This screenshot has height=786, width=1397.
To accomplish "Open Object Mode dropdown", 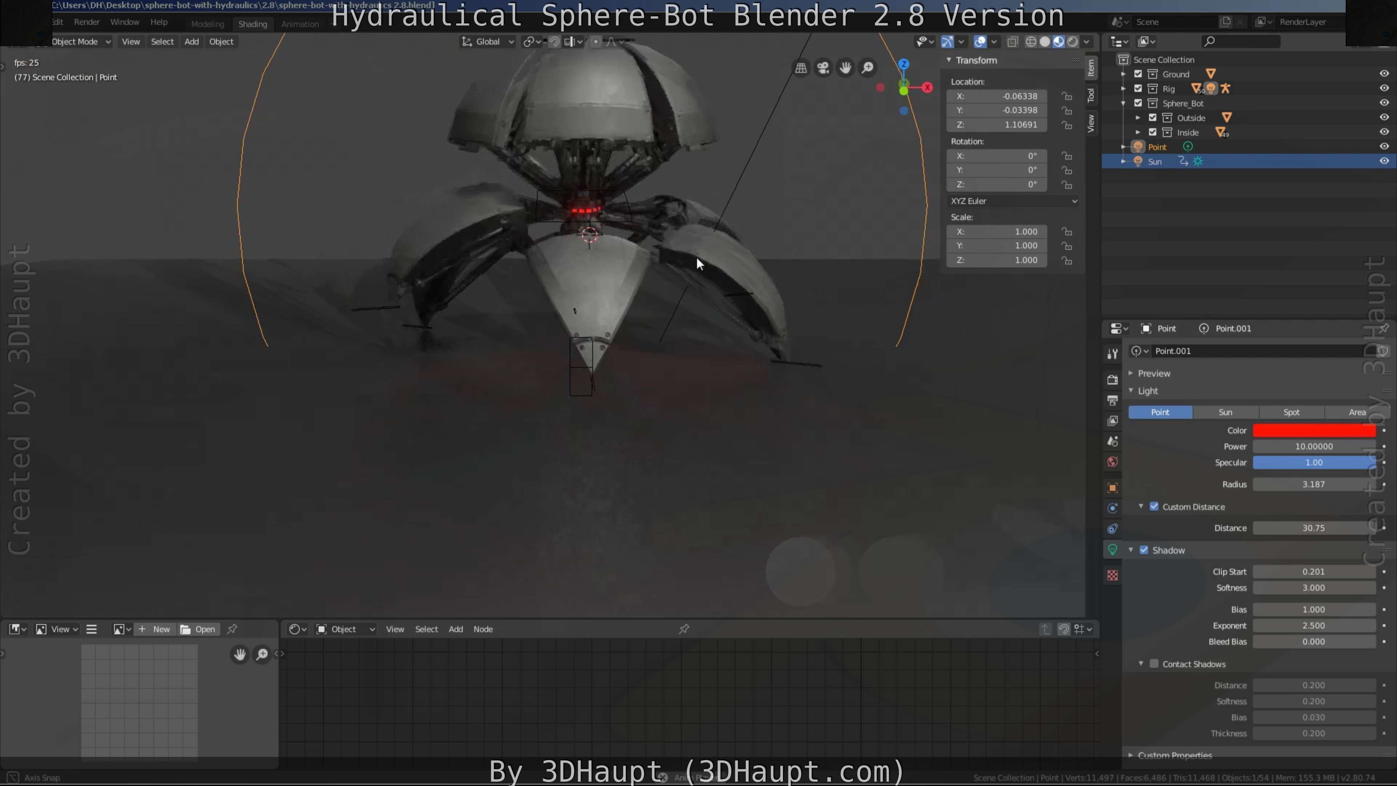I will coord(81,42).
